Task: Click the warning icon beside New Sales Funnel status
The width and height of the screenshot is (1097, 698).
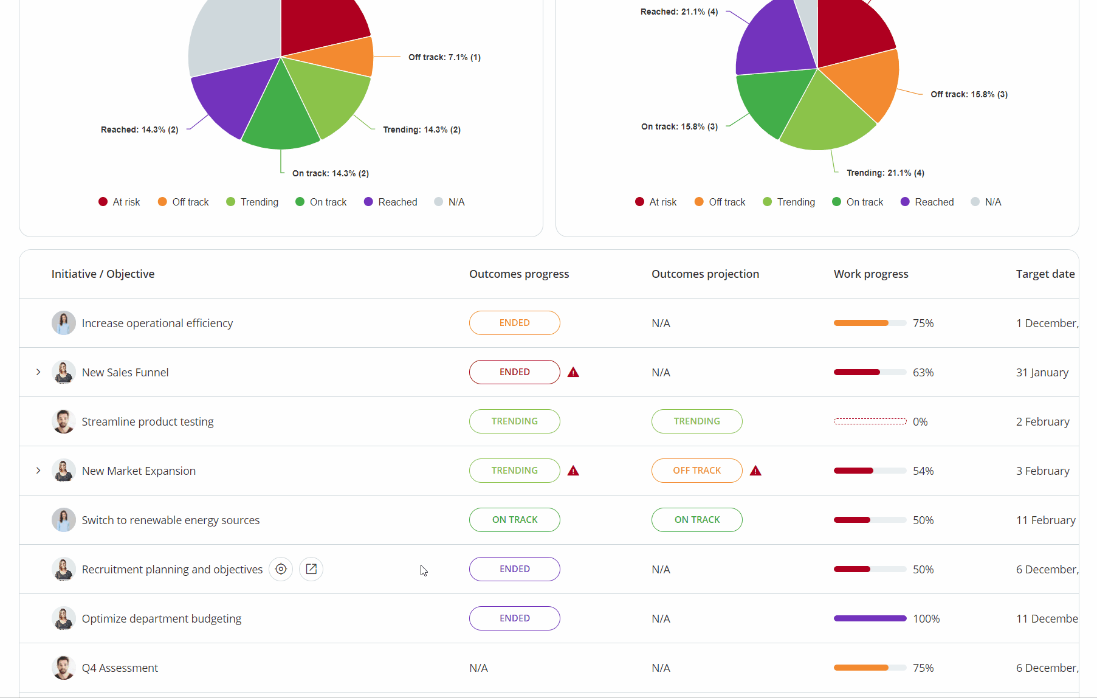Action: pyautogui.click(x=573, y=371)
